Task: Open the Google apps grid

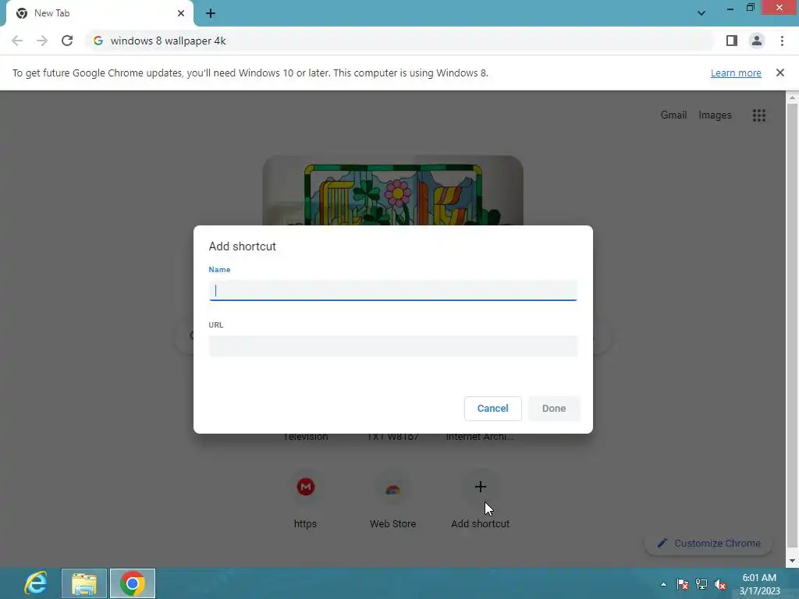Action: [759, 115]
